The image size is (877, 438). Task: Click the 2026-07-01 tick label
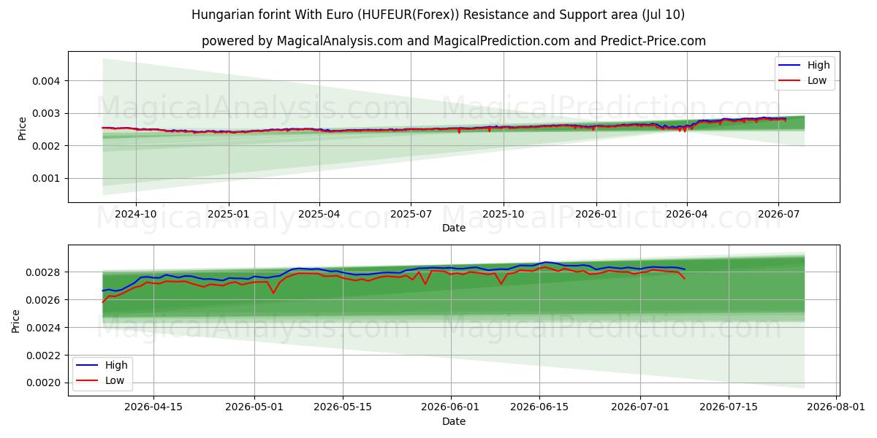coord(641,408)
